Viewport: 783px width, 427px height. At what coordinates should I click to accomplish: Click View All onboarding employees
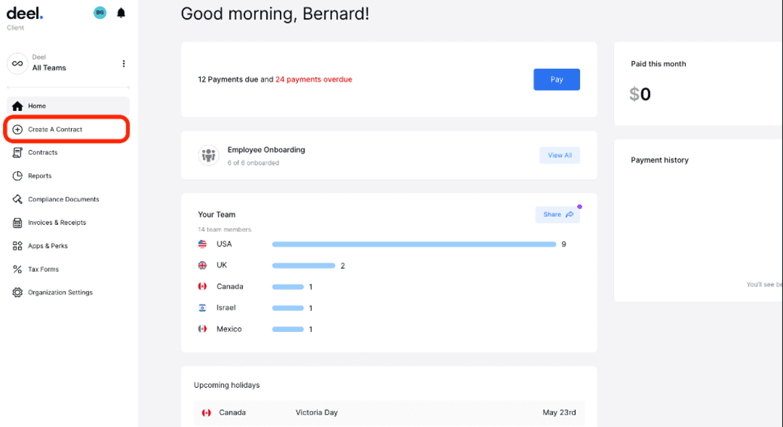559,155
